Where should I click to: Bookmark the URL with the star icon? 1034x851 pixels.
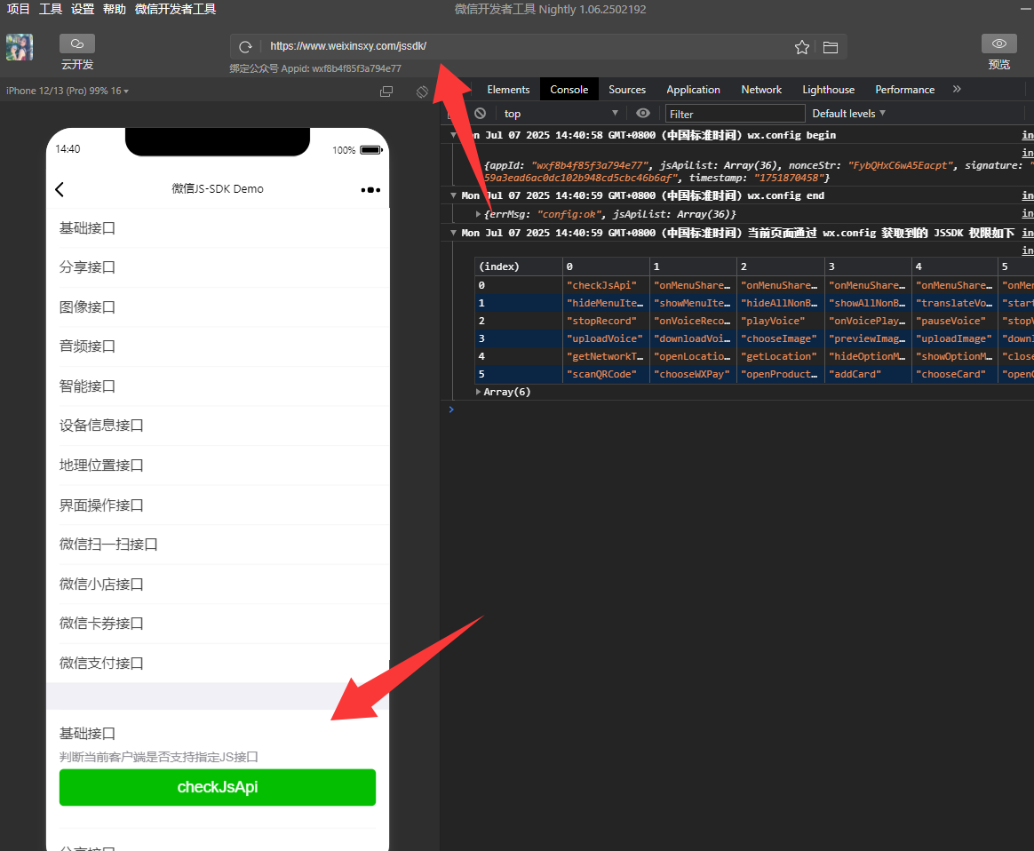click(802, 47)
